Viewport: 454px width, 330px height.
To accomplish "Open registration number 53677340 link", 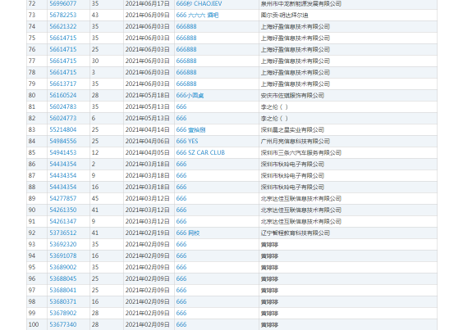I will [x=63, y=324].
